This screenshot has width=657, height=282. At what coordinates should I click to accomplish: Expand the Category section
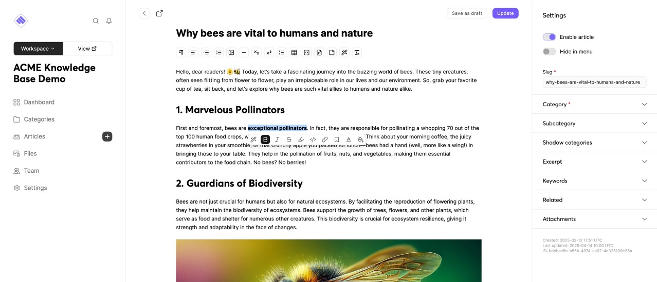(x=594, y=105)
